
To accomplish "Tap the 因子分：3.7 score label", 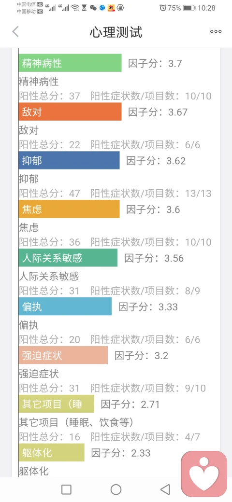I will [155, 63].
